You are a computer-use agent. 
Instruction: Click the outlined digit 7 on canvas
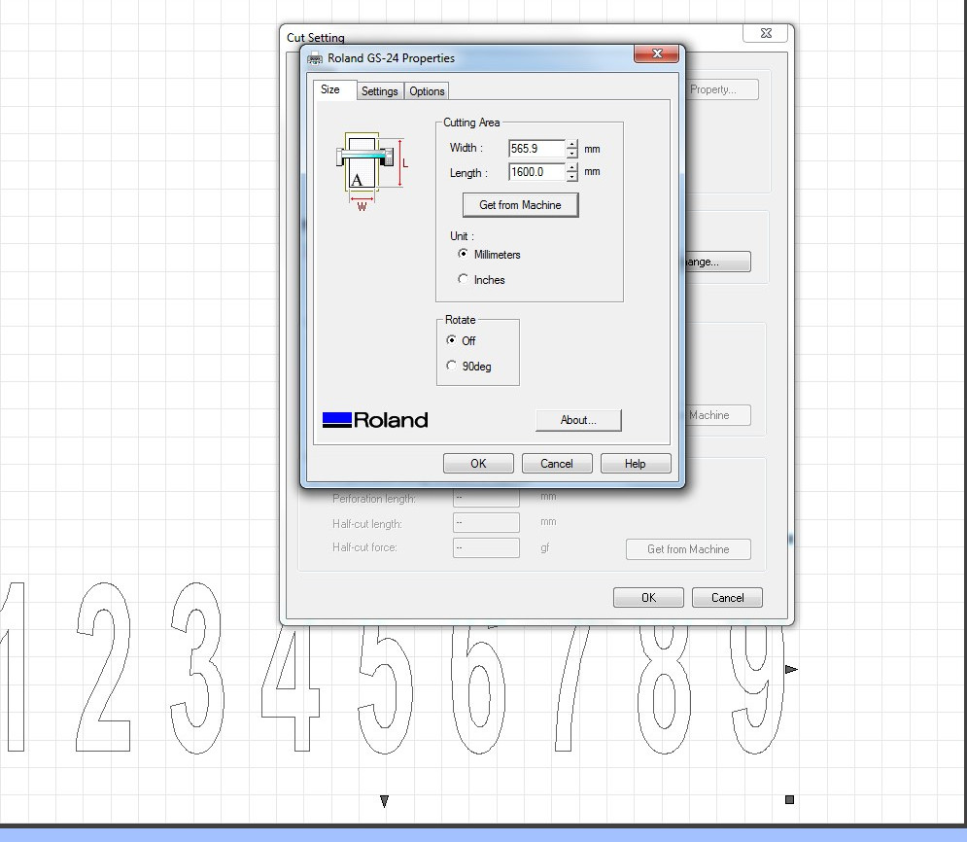[x=573, y=688]
